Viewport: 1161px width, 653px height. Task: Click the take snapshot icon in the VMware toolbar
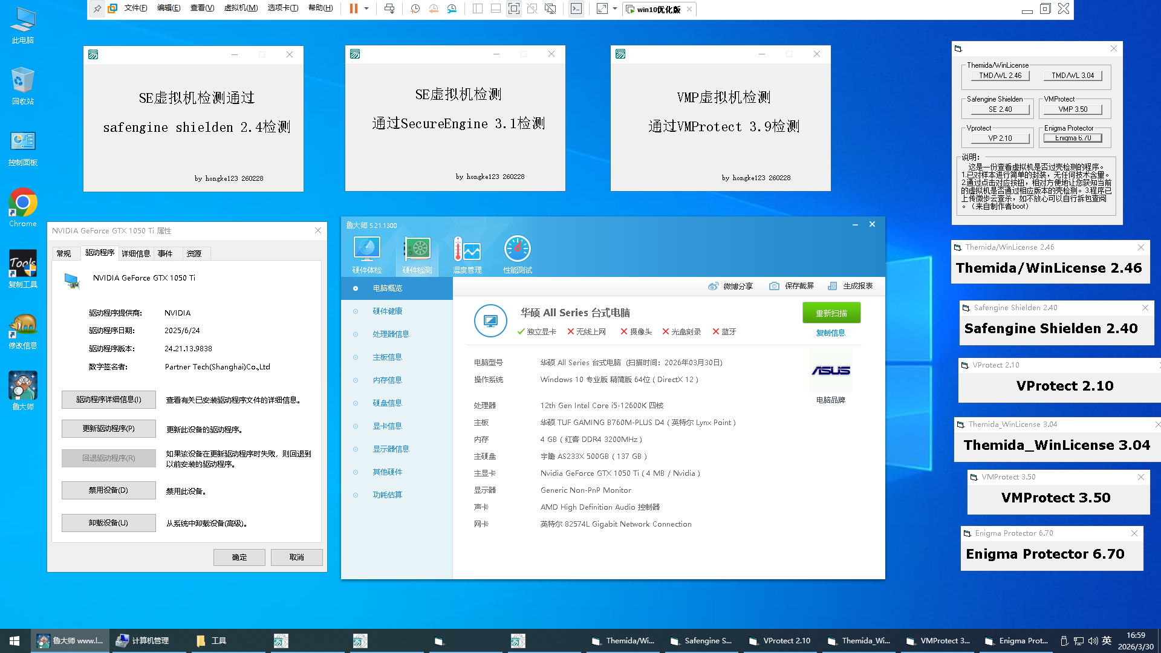pos(415,8)
